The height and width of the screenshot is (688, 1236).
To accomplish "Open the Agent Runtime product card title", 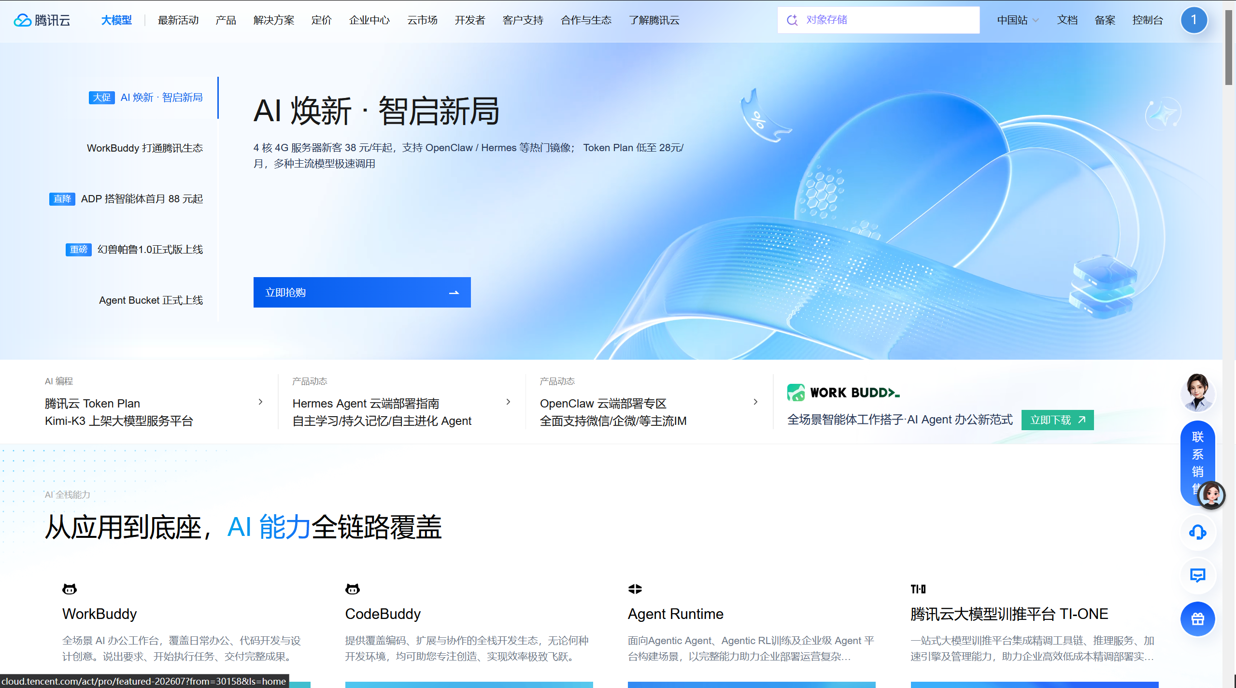I will [x=676, y=614].
